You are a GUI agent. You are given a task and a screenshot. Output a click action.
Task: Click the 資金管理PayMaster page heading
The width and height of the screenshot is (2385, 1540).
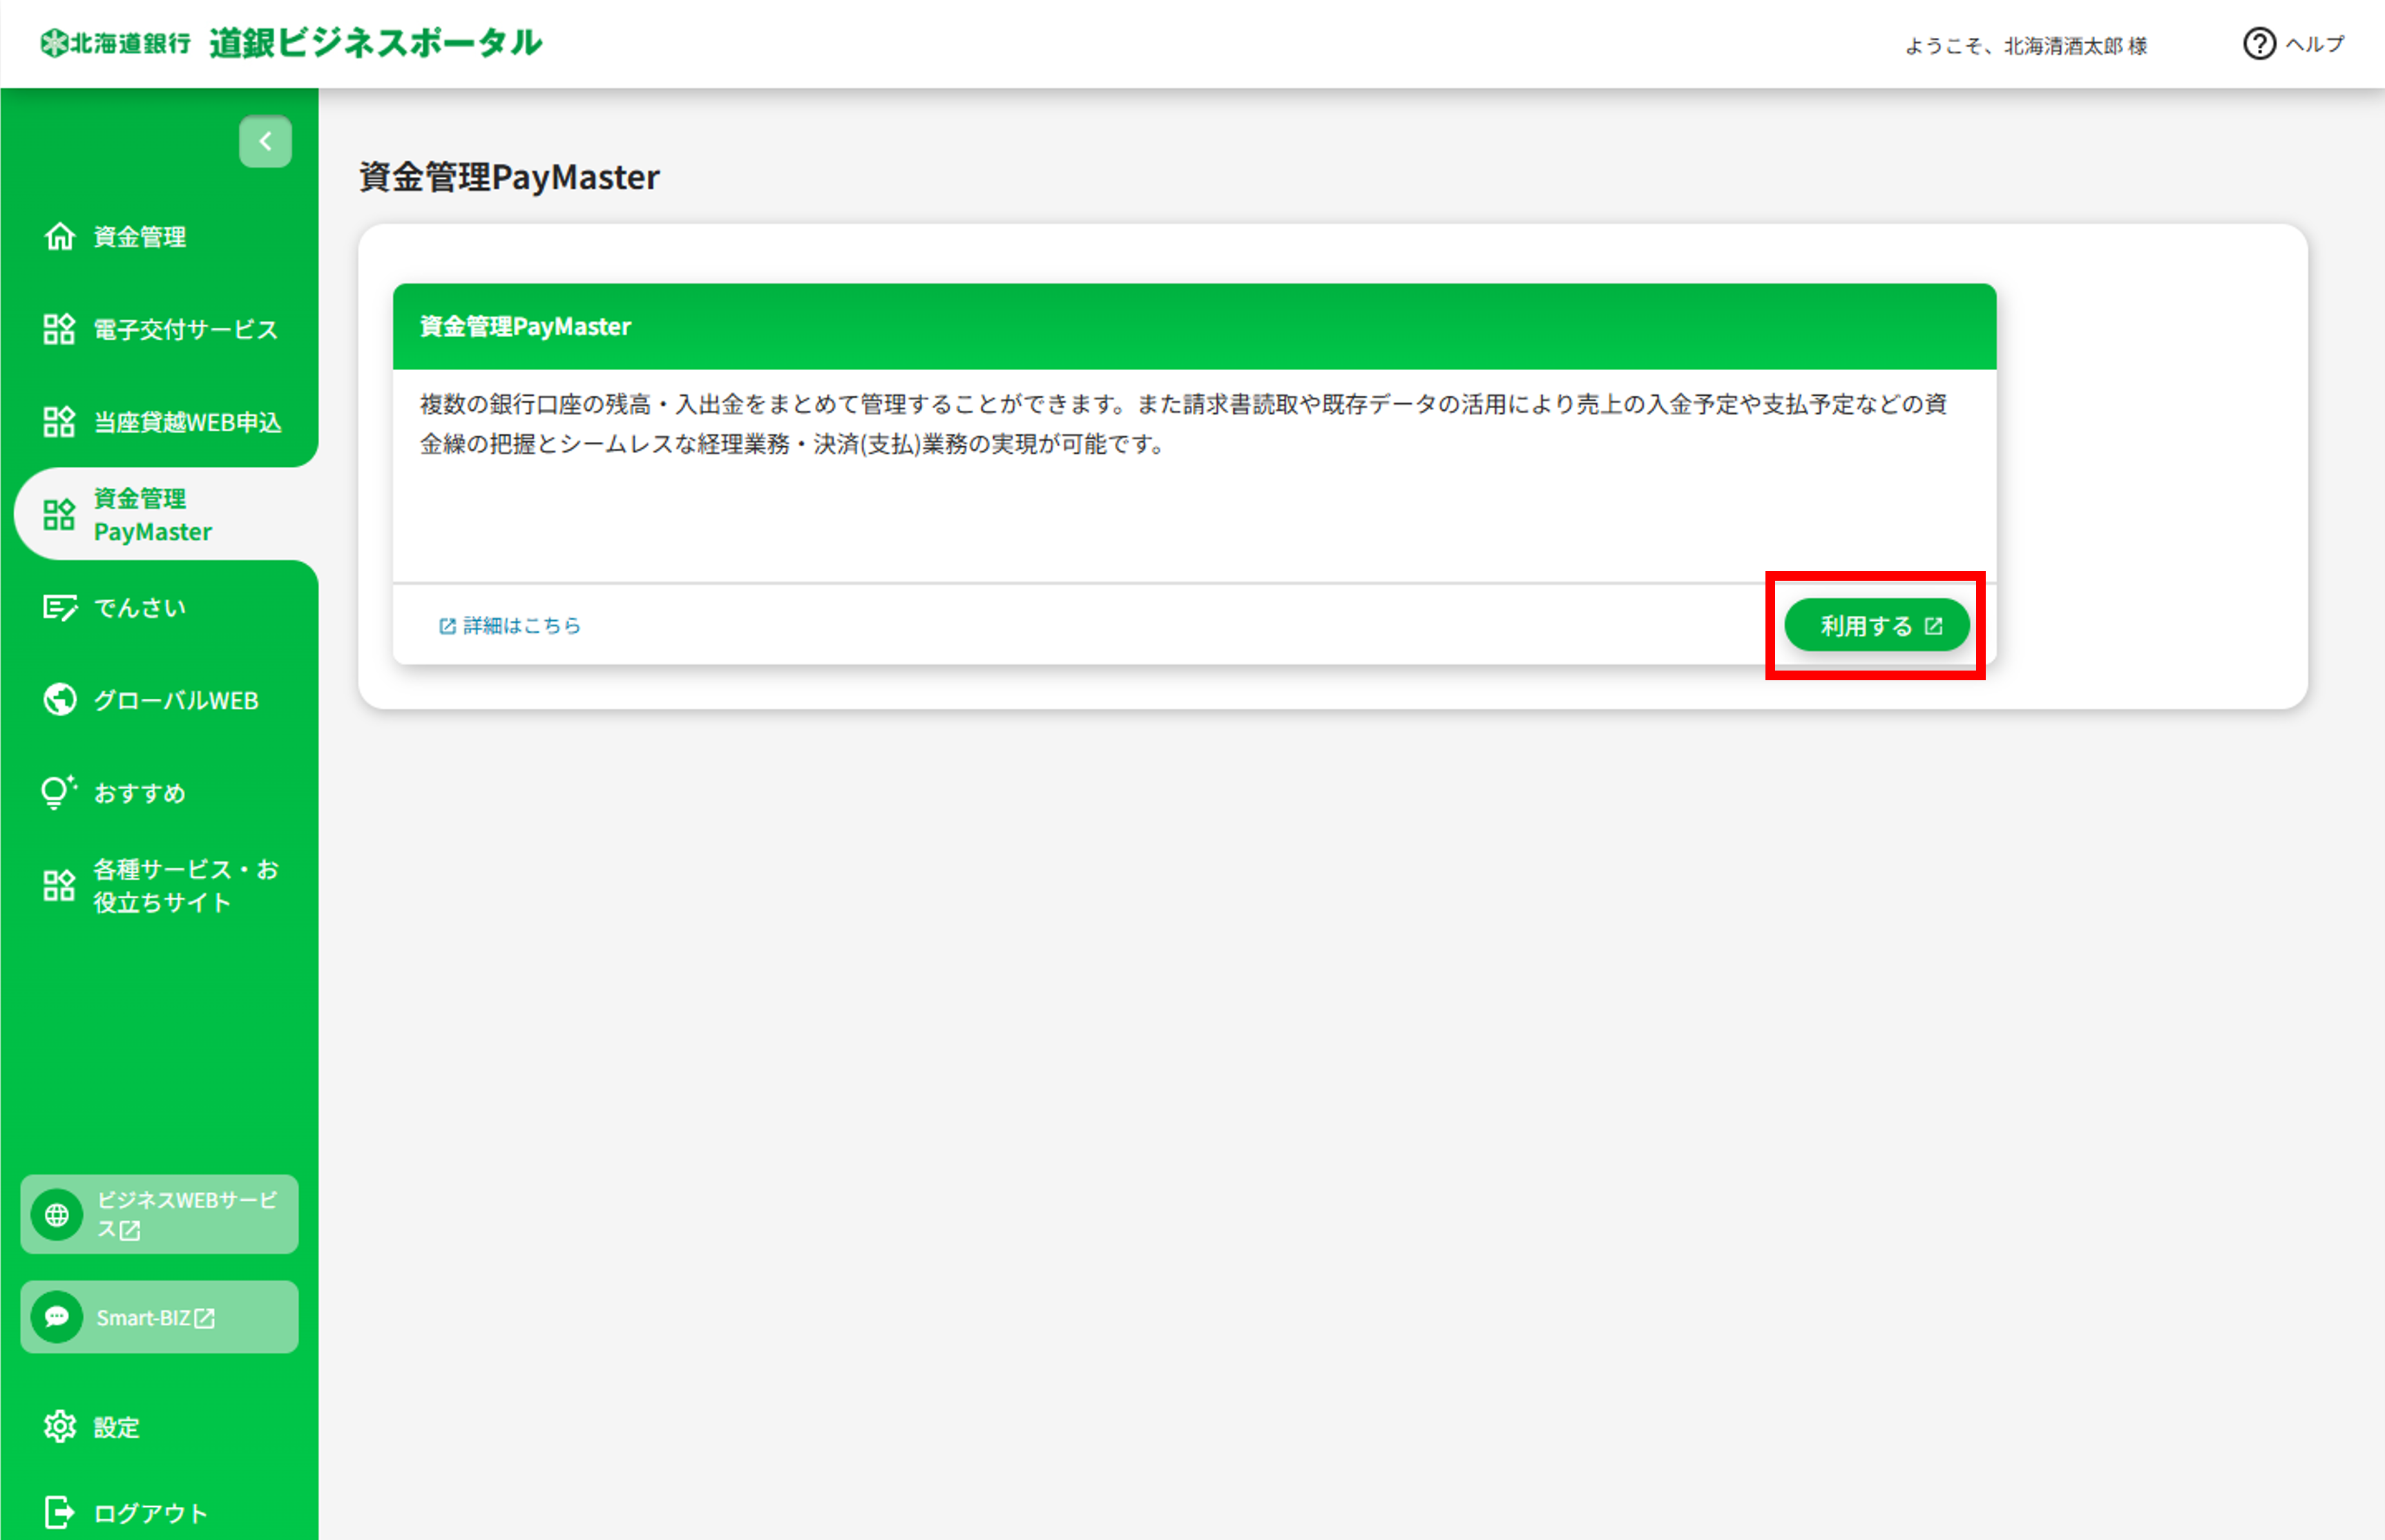(509, 177)
